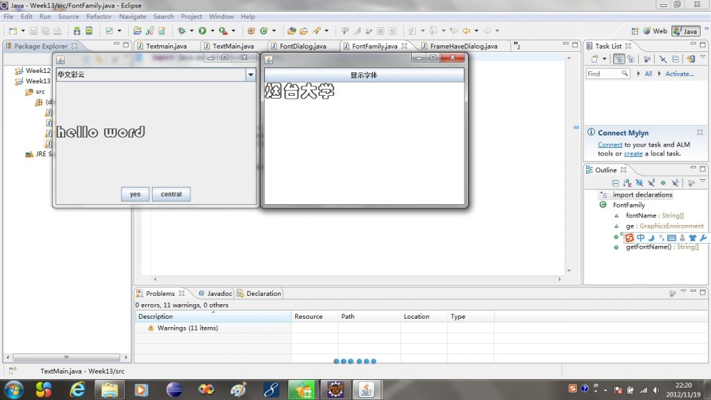Click the Print toolbar icon
This screenshot has height=400, width=711.
[57, 31]
